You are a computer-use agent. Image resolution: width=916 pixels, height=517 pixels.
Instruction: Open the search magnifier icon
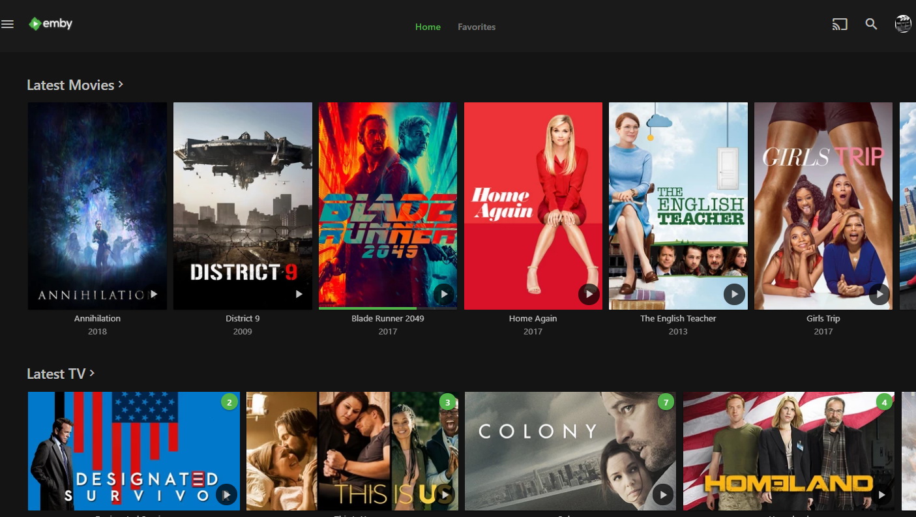[x=871, y=25]
